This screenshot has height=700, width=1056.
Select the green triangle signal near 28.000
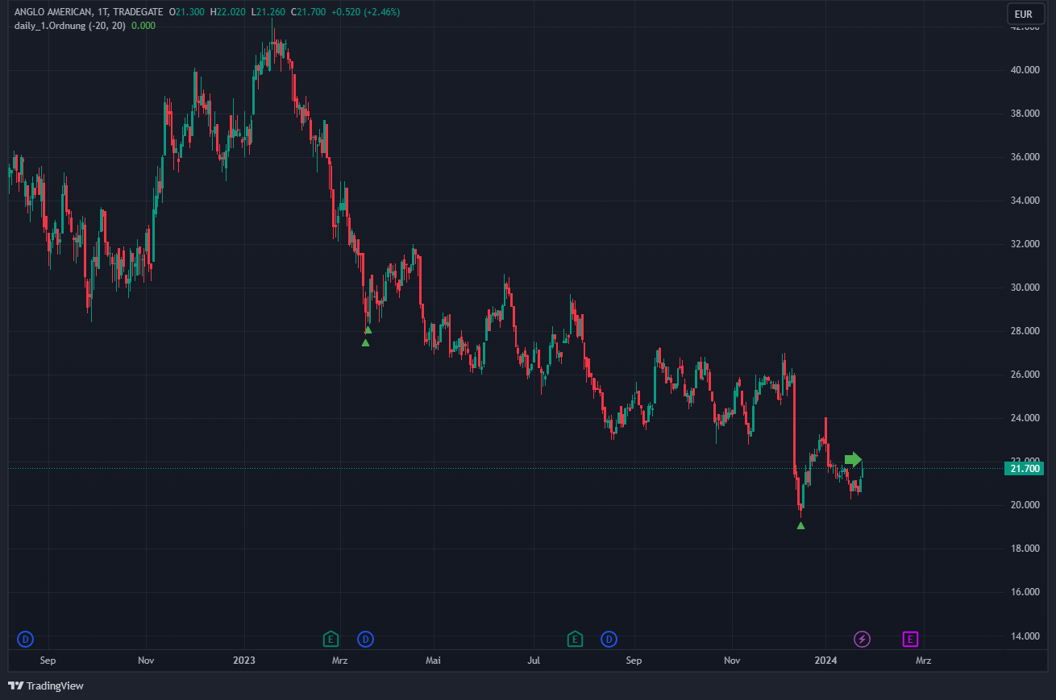[x=367, y=329]
